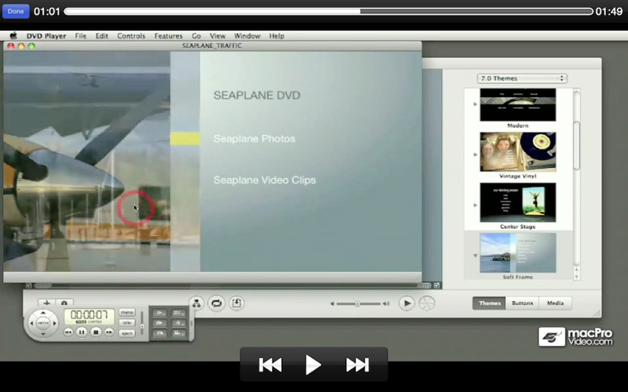Screen dimensions: 628x392
Task: Switch to the Themes tab in iDVD
Action: pyautogui.click(x=489, y=303)
